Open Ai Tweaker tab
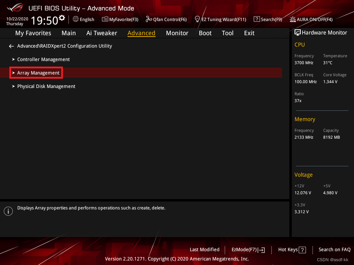354x265 pixels. pyautogui.click(x=102, y=33)
